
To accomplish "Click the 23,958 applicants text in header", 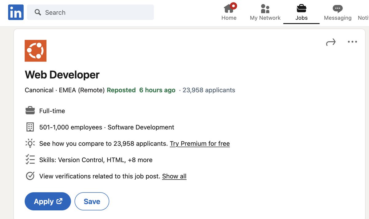I will click(209, 90).
